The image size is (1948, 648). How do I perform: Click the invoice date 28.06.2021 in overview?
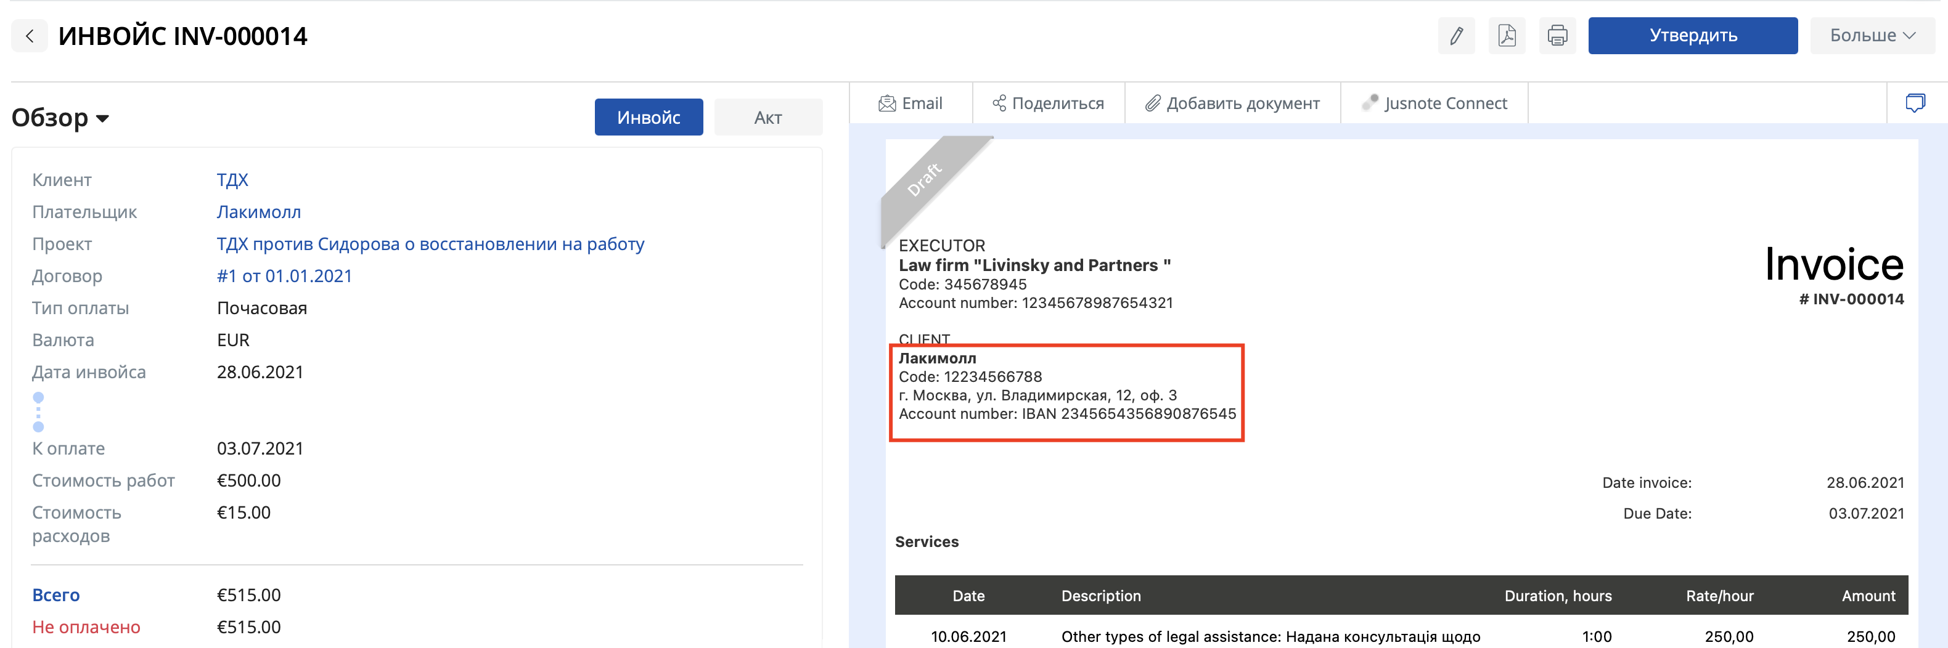tap(260, 372)
